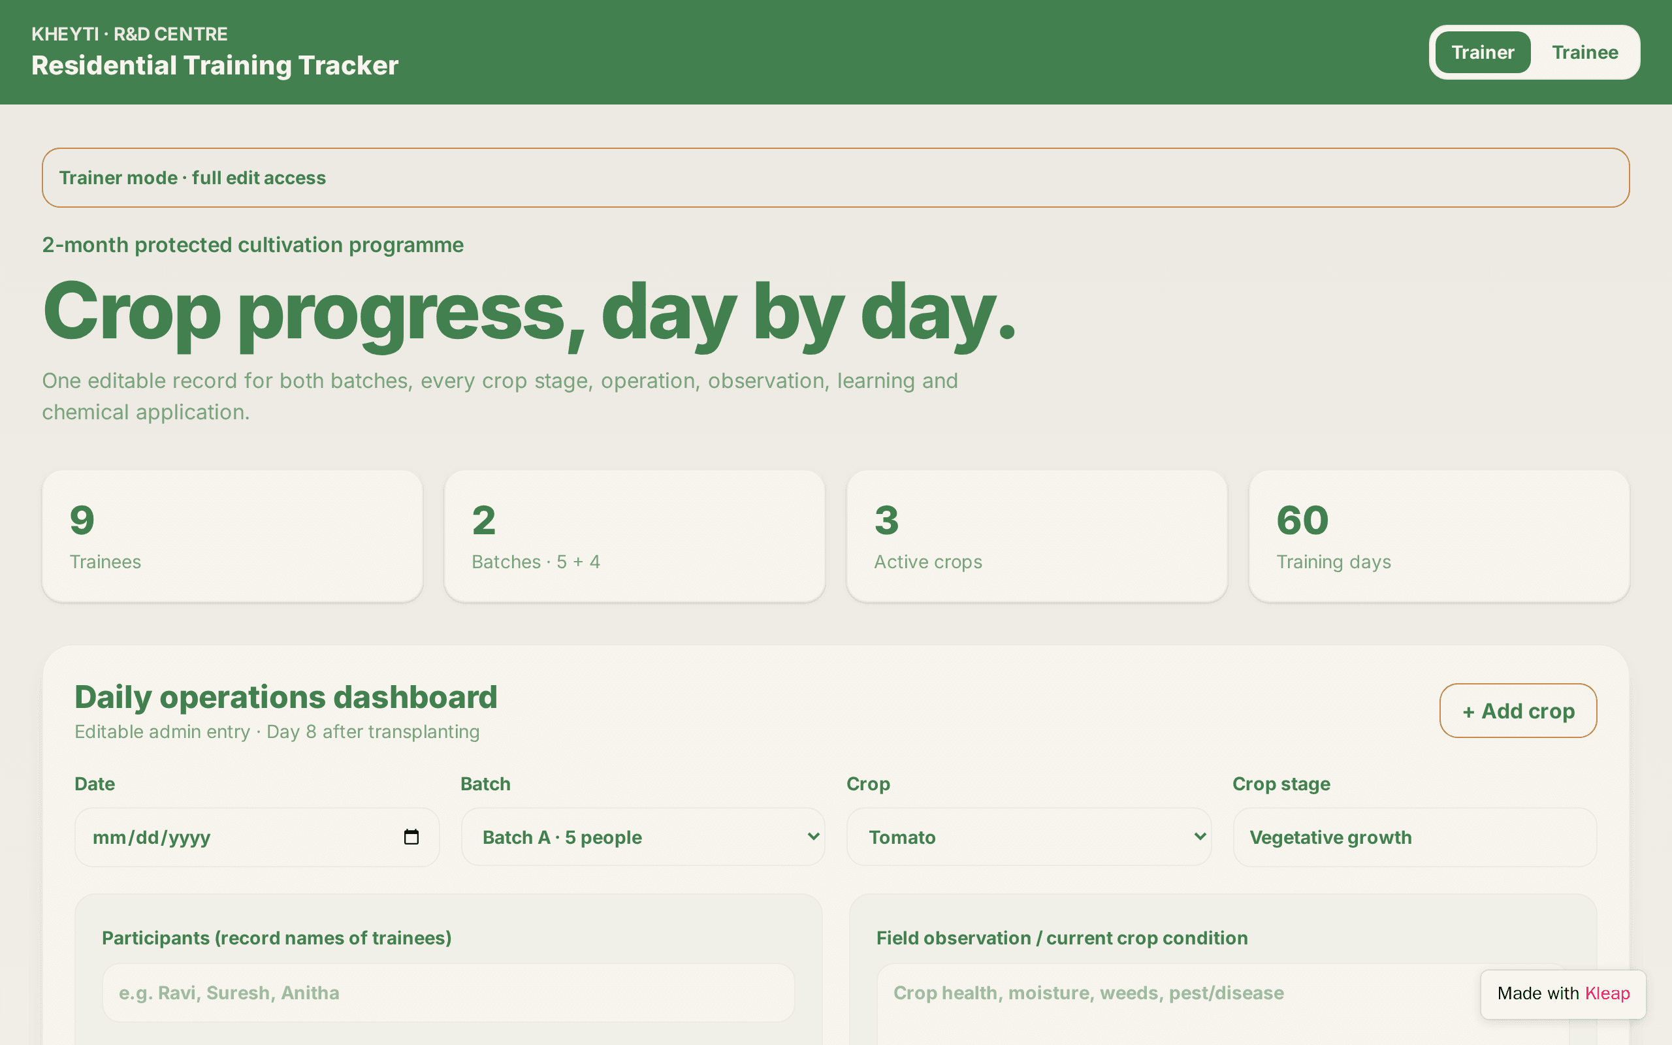Select the 9 Trainees stat card
The height and width of the screenshot is (1045, 1672).
click(232, 536)
